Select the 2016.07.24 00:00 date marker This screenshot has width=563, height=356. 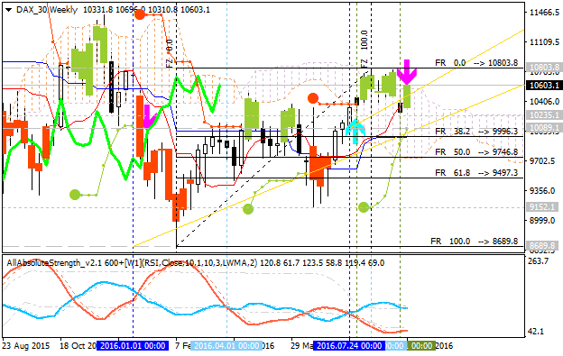pos(349,346)
